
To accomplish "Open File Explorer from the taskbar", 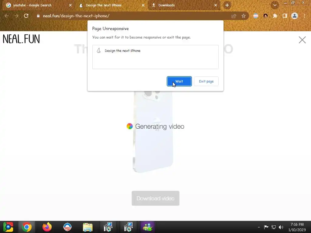I will point(88,227).
